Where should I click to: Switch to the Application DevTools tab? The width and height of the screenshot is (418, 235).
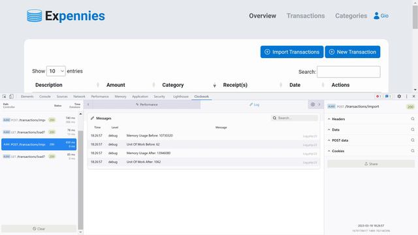(140, 97)
